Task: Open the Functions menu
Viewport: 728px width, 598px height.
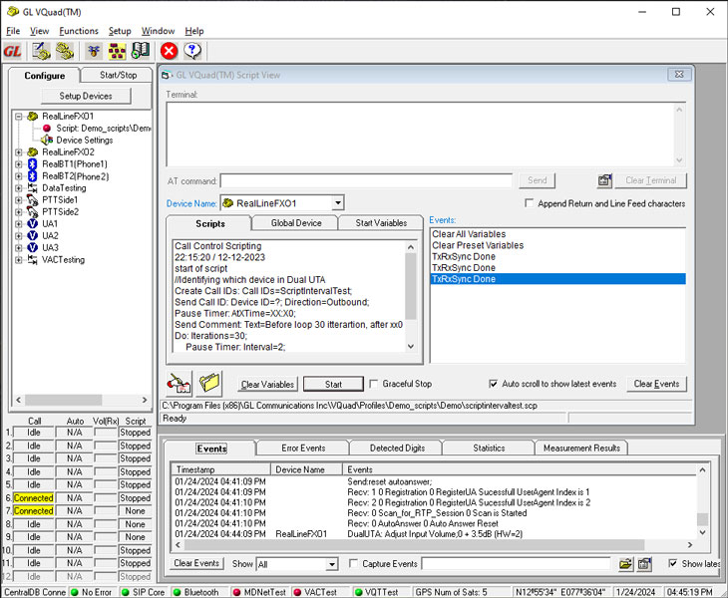Action: coord(79,31)
